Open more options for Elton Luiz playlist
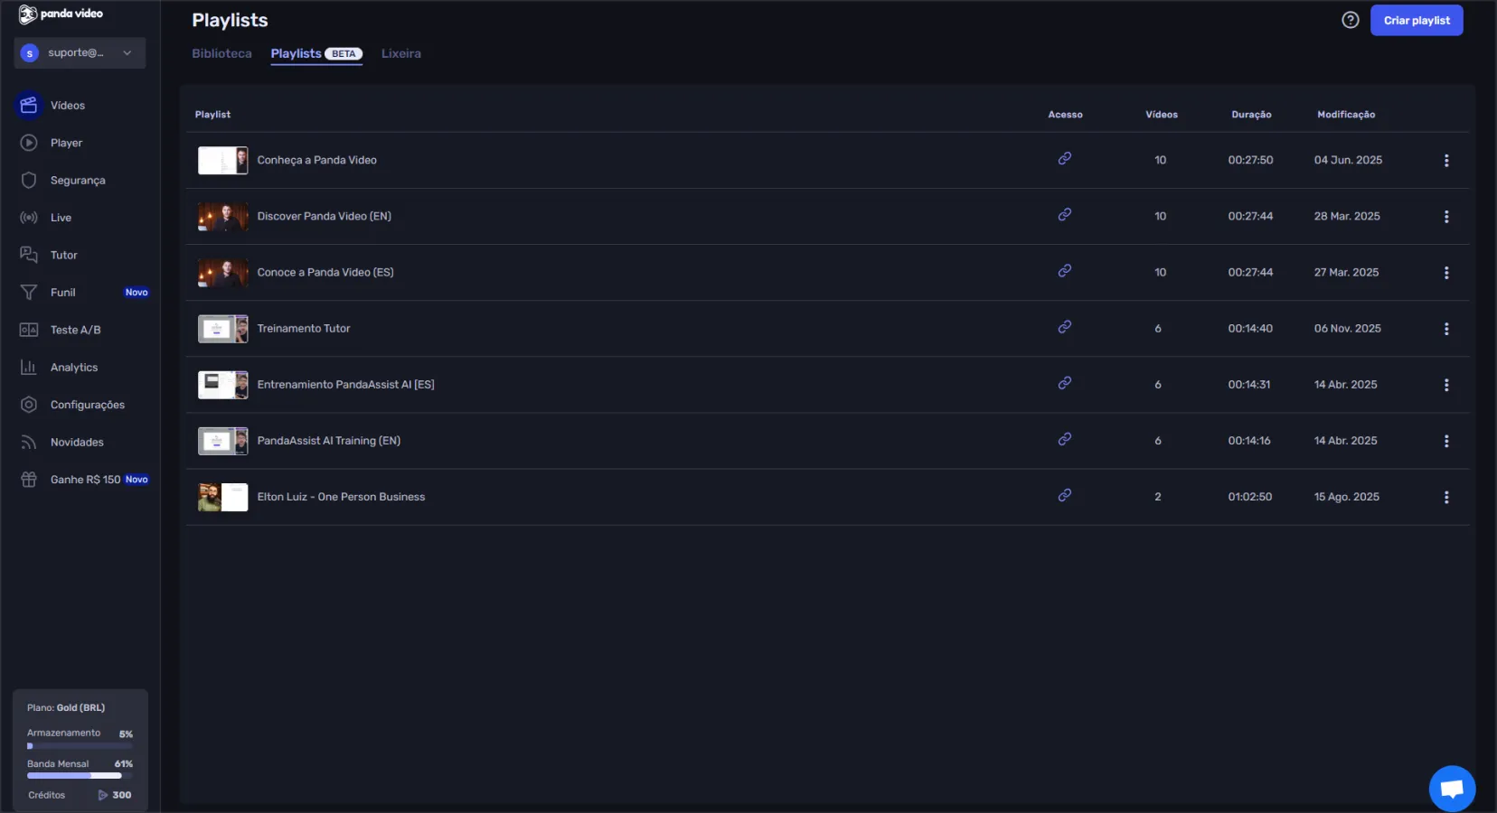1497x813 pixels. coord(1446,497)
